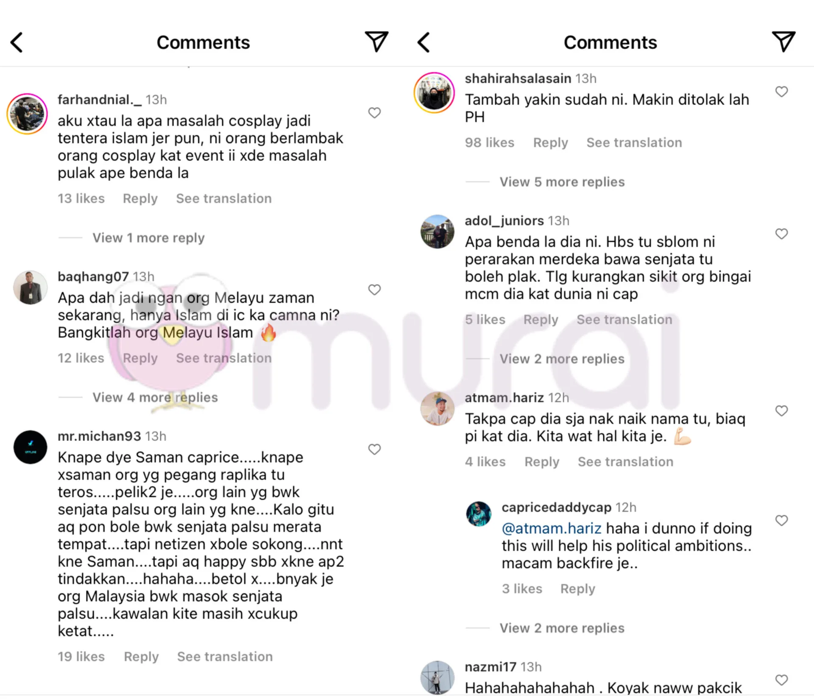Image resolution: width=814 pixels, height=700 pixels.
Task: Go back from right Comments screen
Action: tap(424, 42)
